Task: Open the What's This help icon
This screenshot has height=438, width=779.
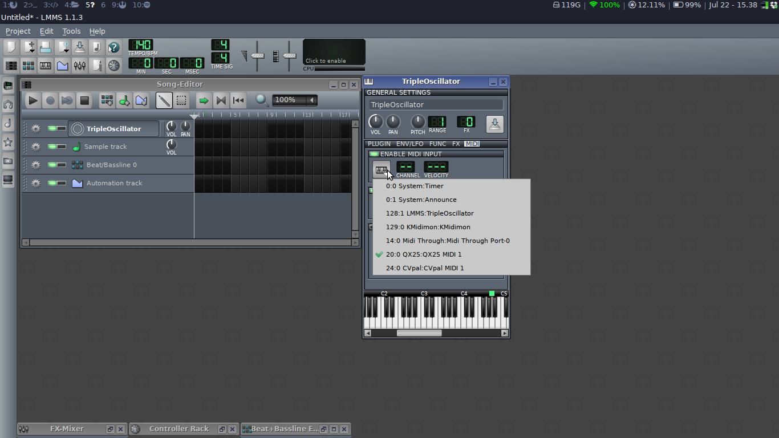Action: pos(114,47)
